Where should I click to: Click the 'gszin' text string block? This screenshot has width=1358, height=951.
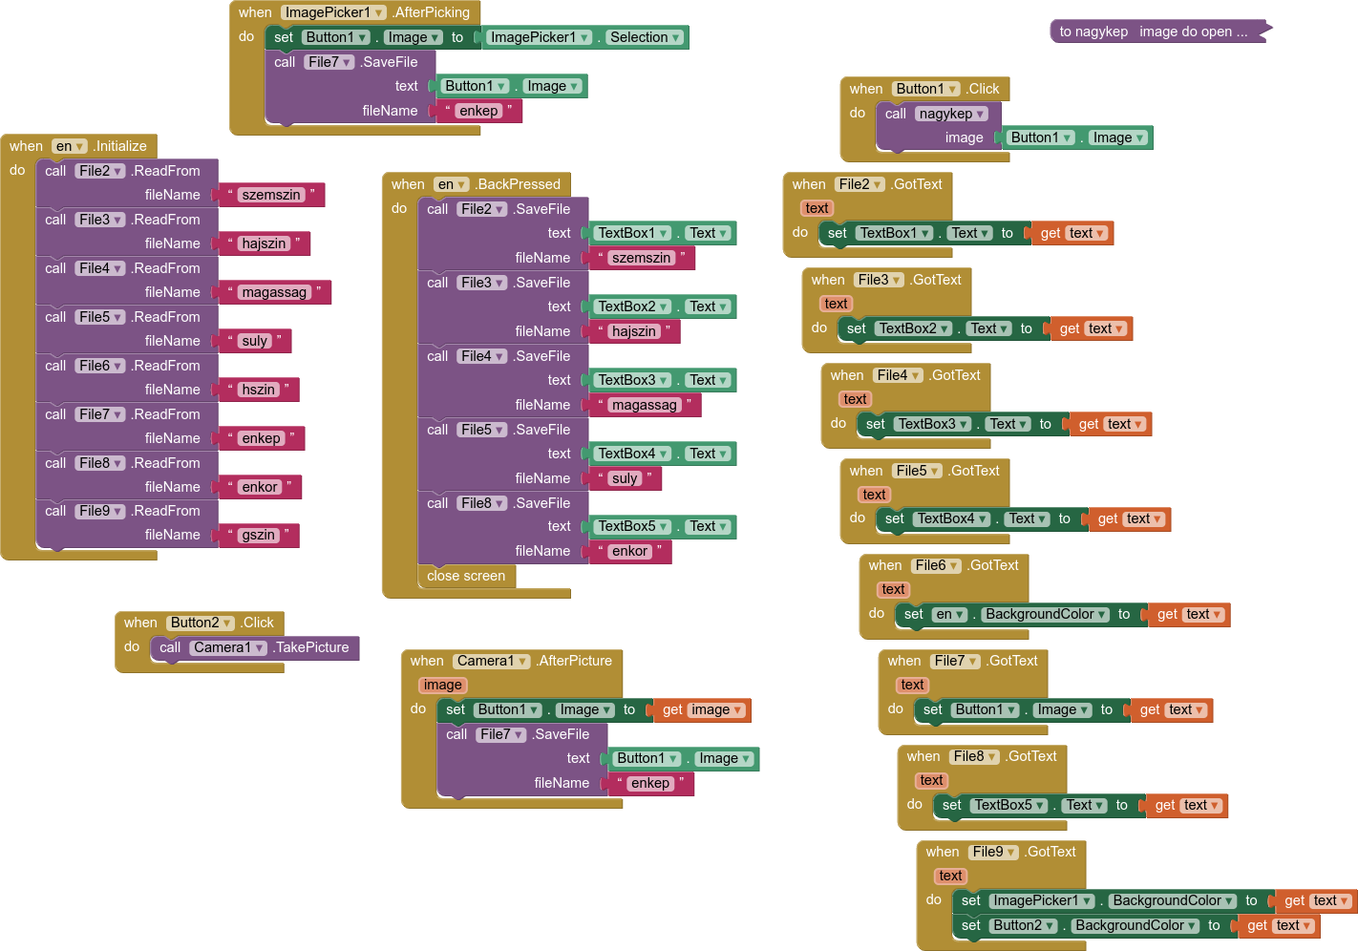pyautogui.click(x=259, y=535)
